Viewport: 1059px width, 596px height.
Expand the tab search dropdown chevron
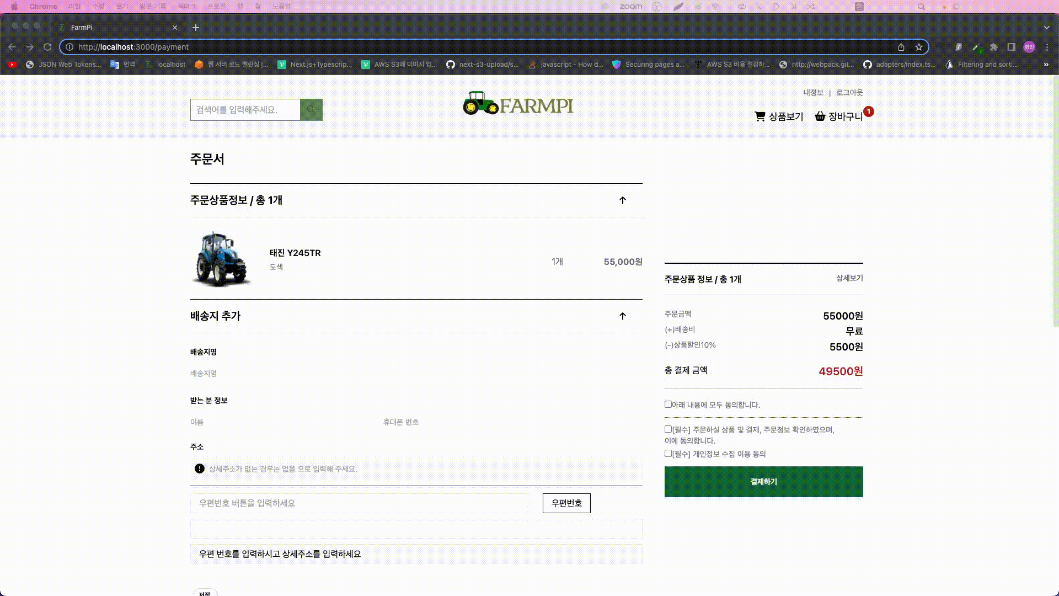tap(1047, 28)
